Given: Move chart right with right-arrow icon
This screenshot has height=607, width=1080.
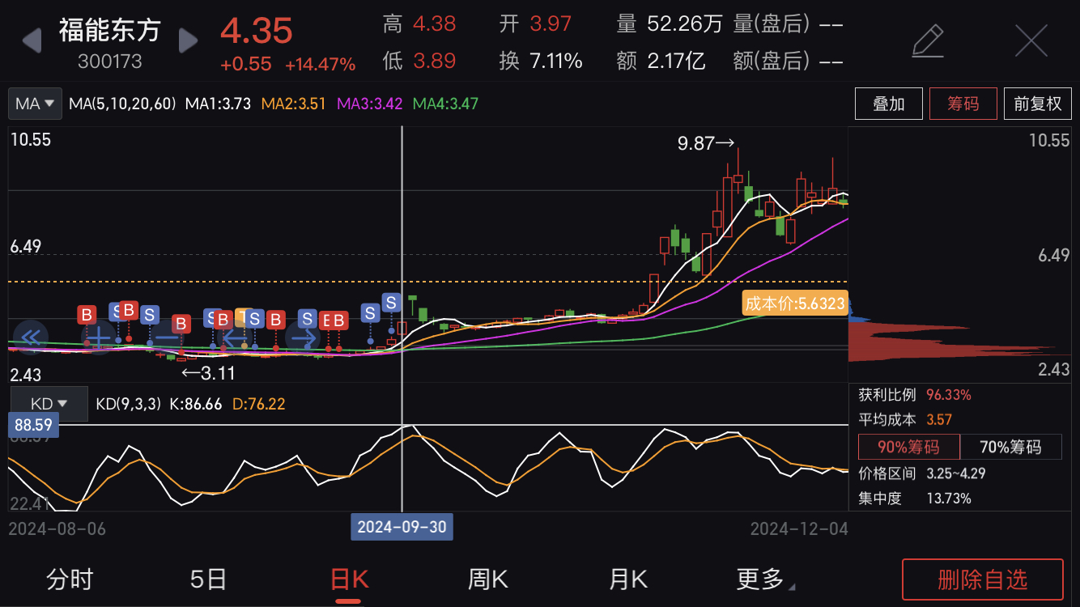Looking at the screenshot, I should click(304, 337).
